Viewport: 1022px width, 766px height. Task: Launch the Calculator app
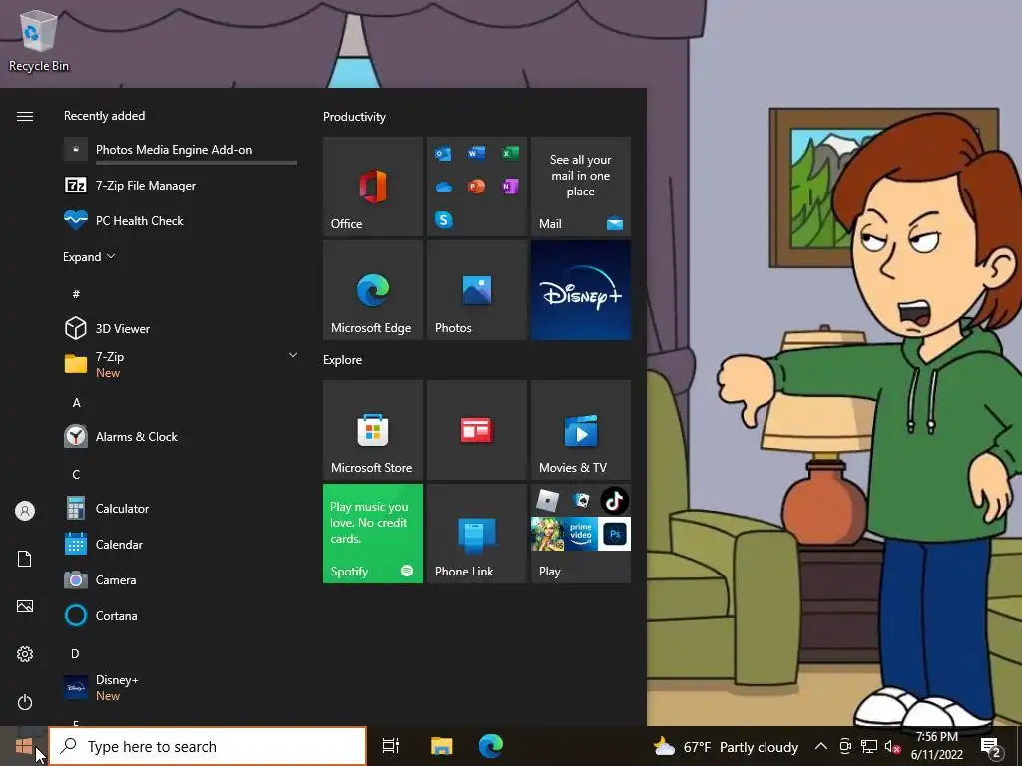pyautogui.click(x=180, y=508)
